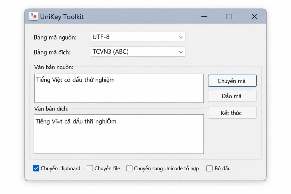Expand the source encoding dropdown arrow

click(181, 37)
